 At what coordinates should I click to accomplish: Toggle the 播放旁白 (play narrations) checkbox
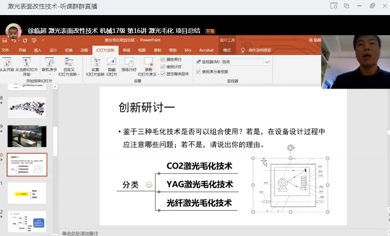[163, 60]
